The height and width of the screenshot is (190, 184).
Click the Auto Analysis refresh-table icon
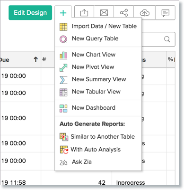click(x=64, y=150)
